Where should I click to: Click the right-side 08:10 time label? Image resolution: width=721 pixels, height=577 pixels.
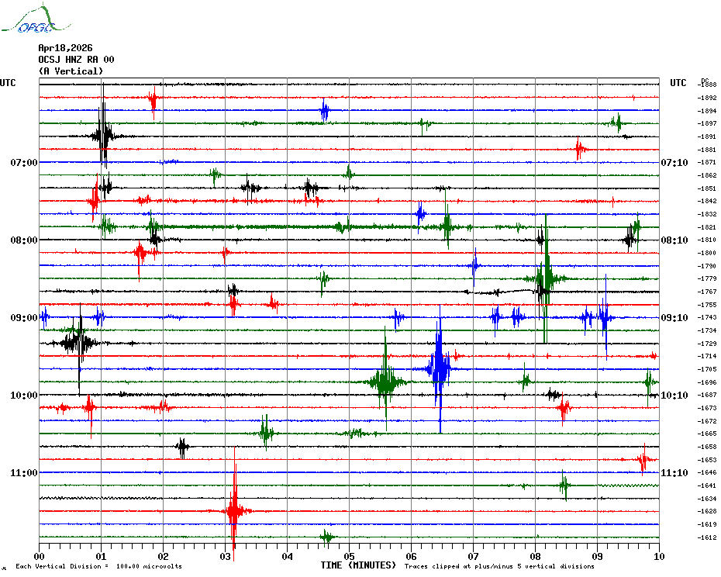(674, 240)
